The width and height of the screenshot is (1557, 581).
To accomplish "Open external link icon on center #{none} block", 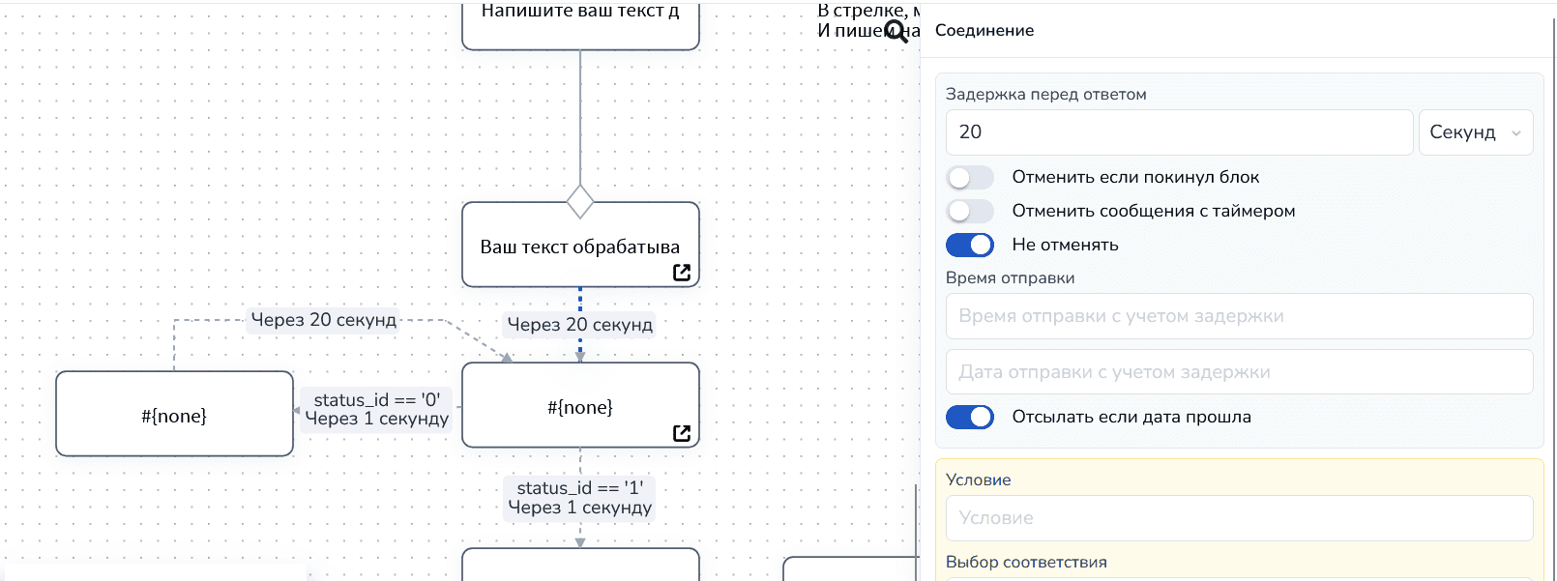I will pyautogui.click(x=682, y=433).
